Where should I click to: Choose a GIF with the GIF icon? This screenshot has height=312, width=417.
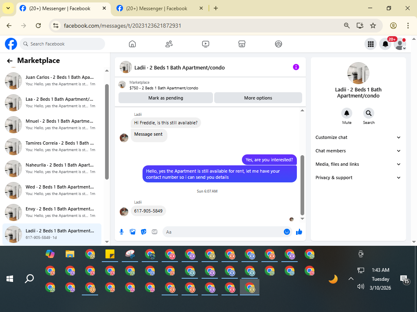(154, 232)
